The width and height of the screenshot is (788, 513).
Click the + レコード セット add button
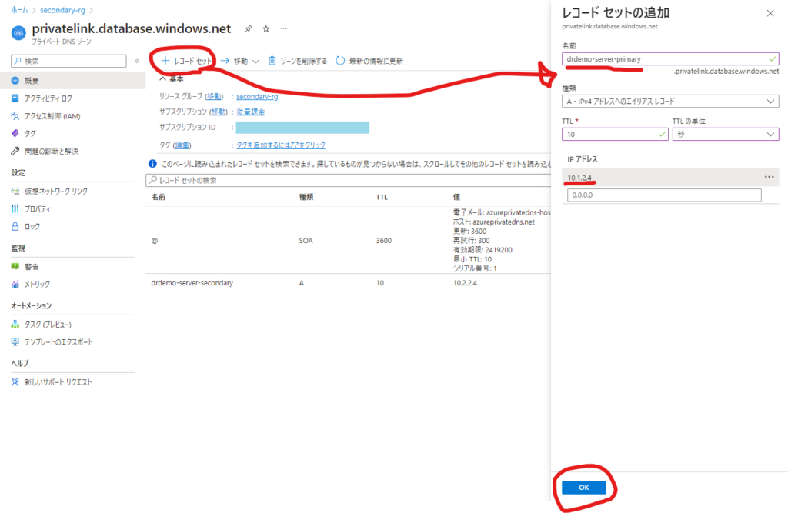[x=186, y=61]
